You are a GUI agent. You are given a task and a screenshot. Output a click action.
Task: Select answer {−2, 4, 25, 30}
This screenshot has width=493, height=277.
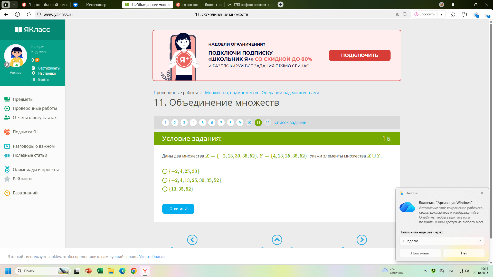tap(165, 171)
